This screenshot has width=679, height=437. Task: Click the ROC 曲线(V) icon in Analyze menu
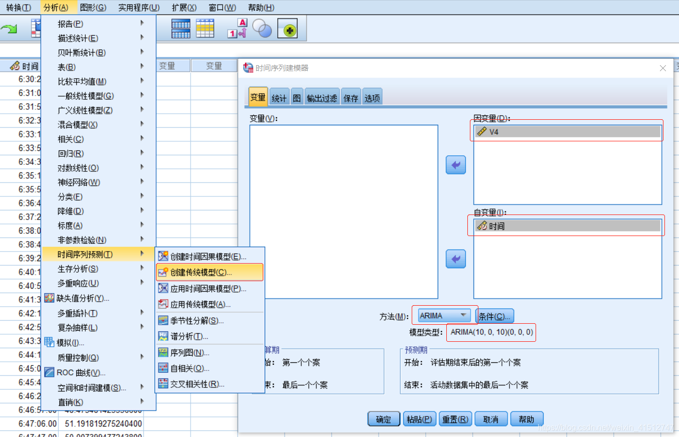pyautogui.click(x=49, y=372)
